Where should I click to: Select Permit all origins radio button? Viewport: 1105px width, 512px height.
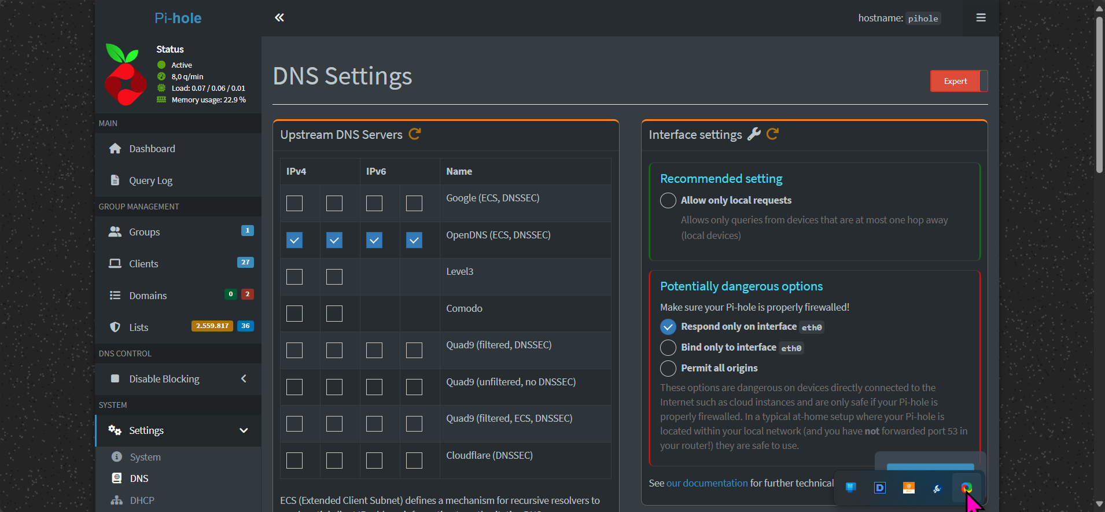(668, 369)
